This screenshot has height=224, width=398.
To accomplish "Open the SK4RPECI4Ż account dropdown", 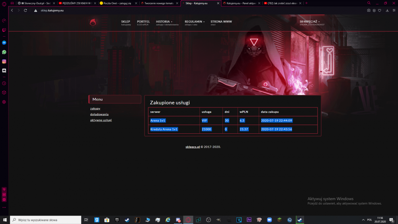I will pos(312,23).
